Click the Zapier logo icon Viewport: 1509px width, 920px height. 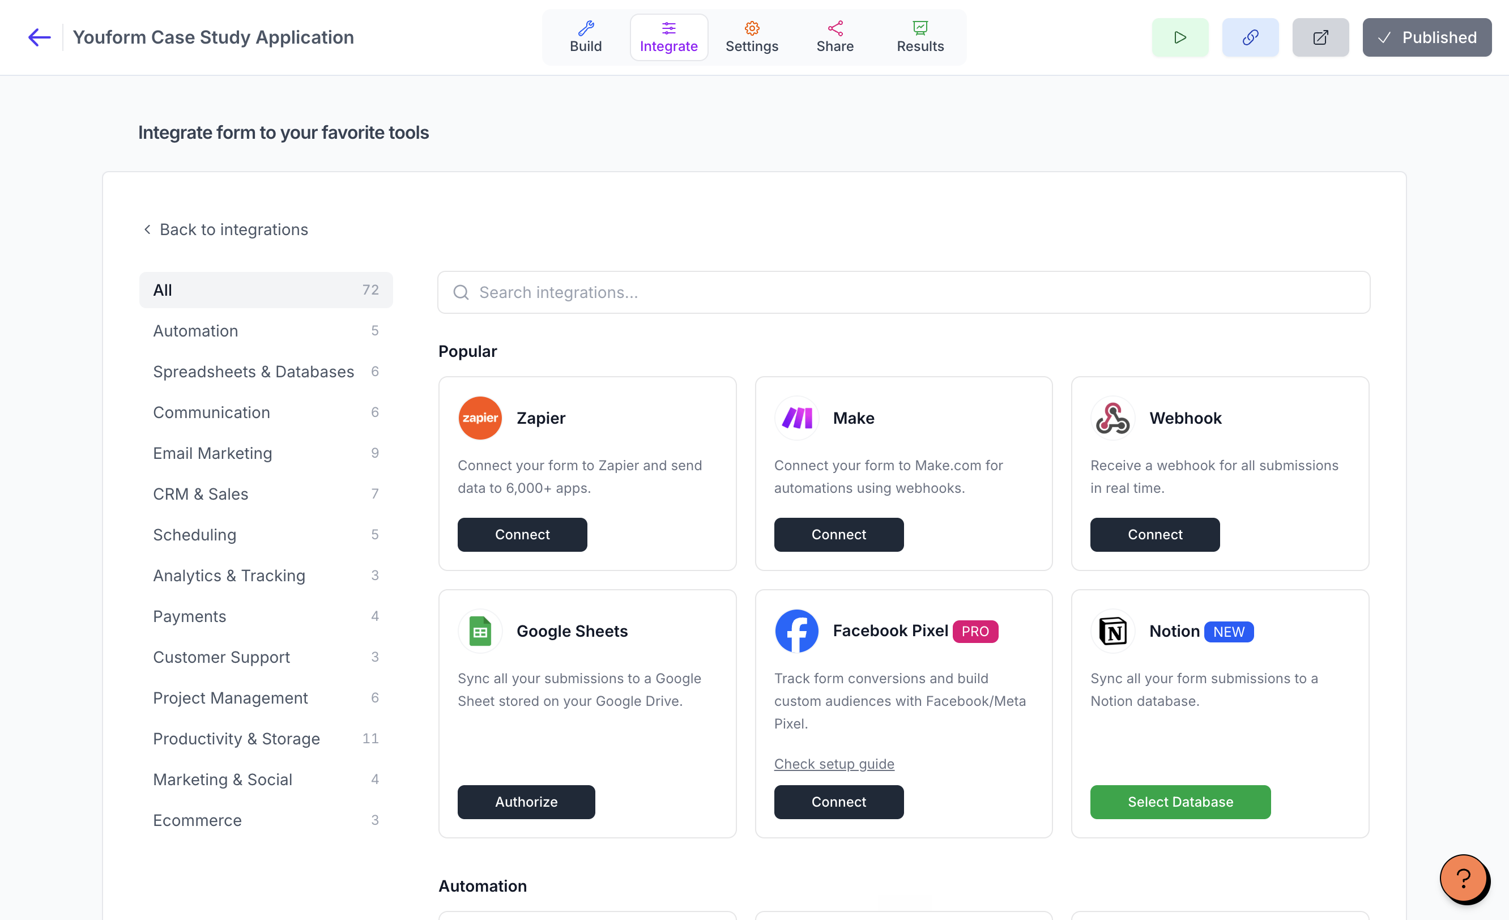click(x=480, y=418)
